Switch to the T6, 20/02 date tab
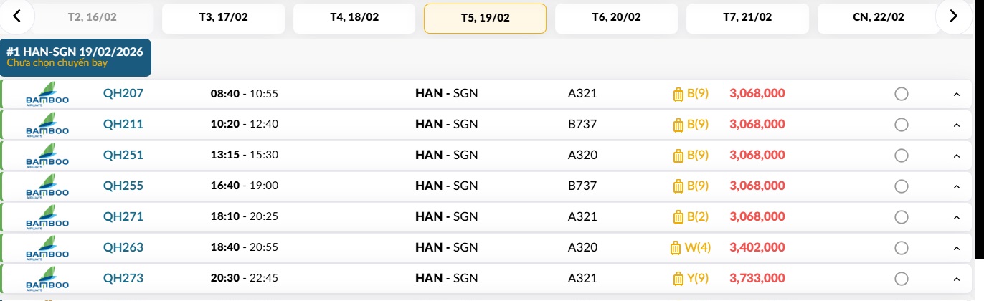Image resolution: width=984 pixels, height=301 pixels. [x=616, y=19]
